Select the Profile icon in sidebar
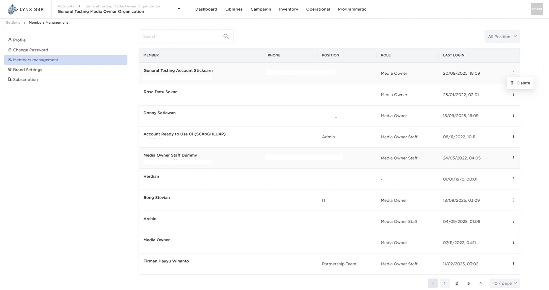Viewport: 549px width, 290px height. 9,40
